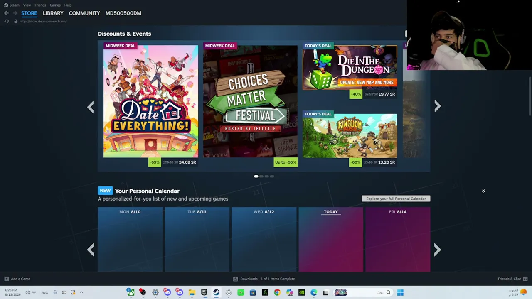Open the Kingdom Rush Frontiers deal
The image size is (532, 299).
coord(350,136)
